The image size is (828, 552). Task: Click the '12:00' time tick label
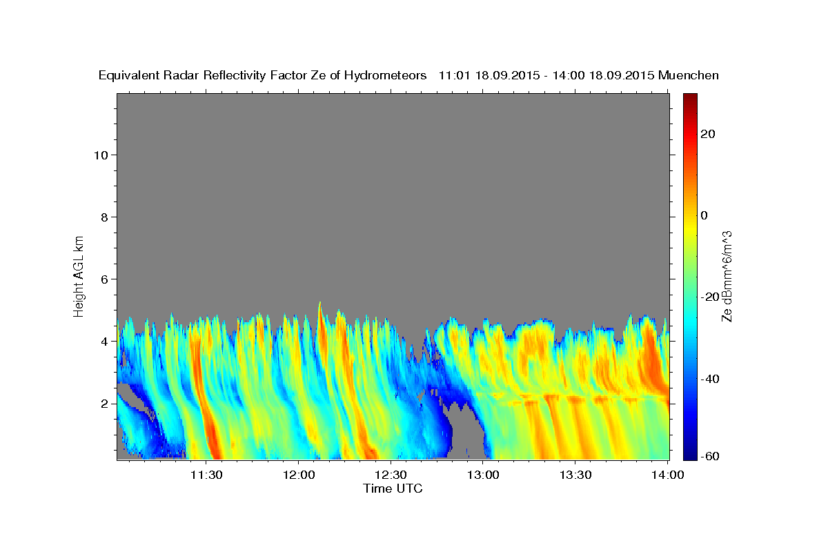[298, 475]
